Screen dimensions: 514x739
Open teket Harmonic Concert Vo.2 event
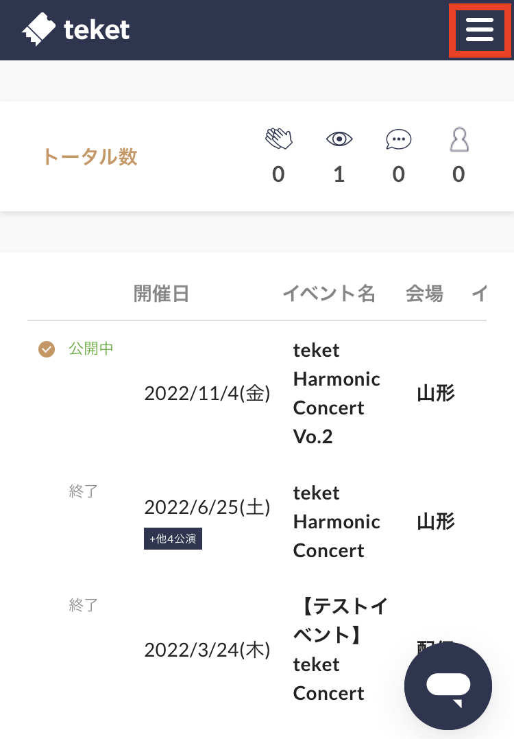[x=336, y=394]
